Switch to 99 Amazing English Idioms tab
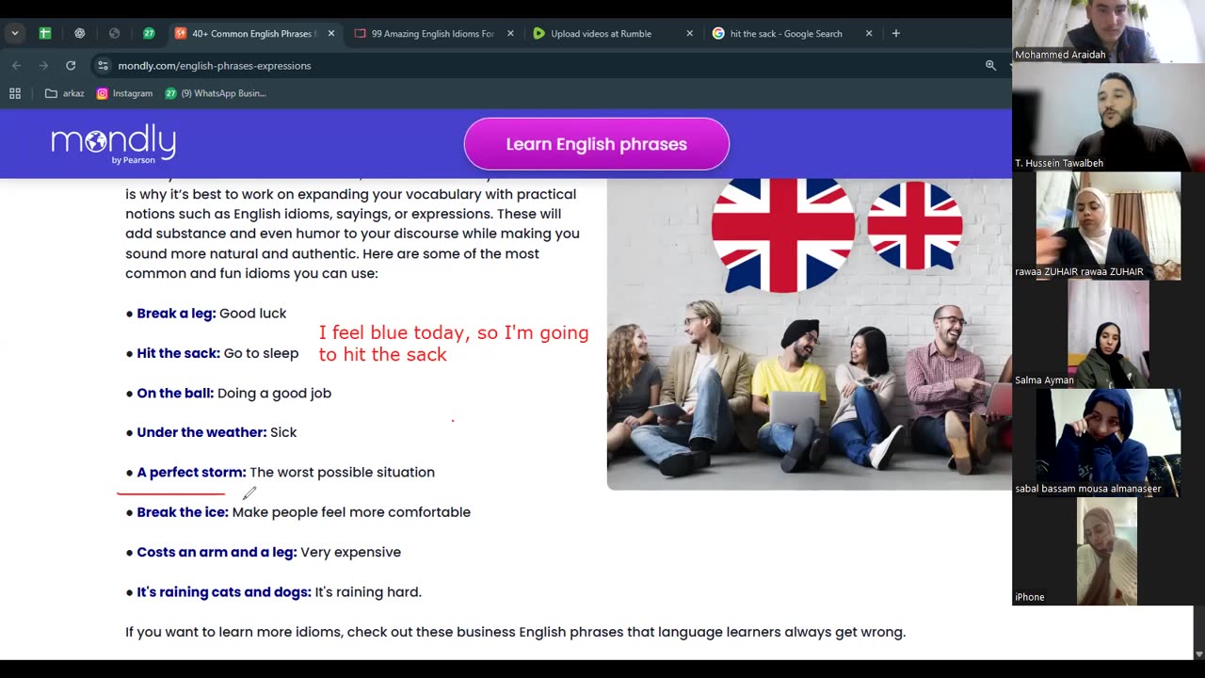 point(433,33)
